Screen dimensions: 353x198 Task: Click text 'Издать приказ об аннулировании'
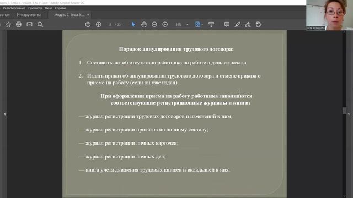[x=126, y=76]
